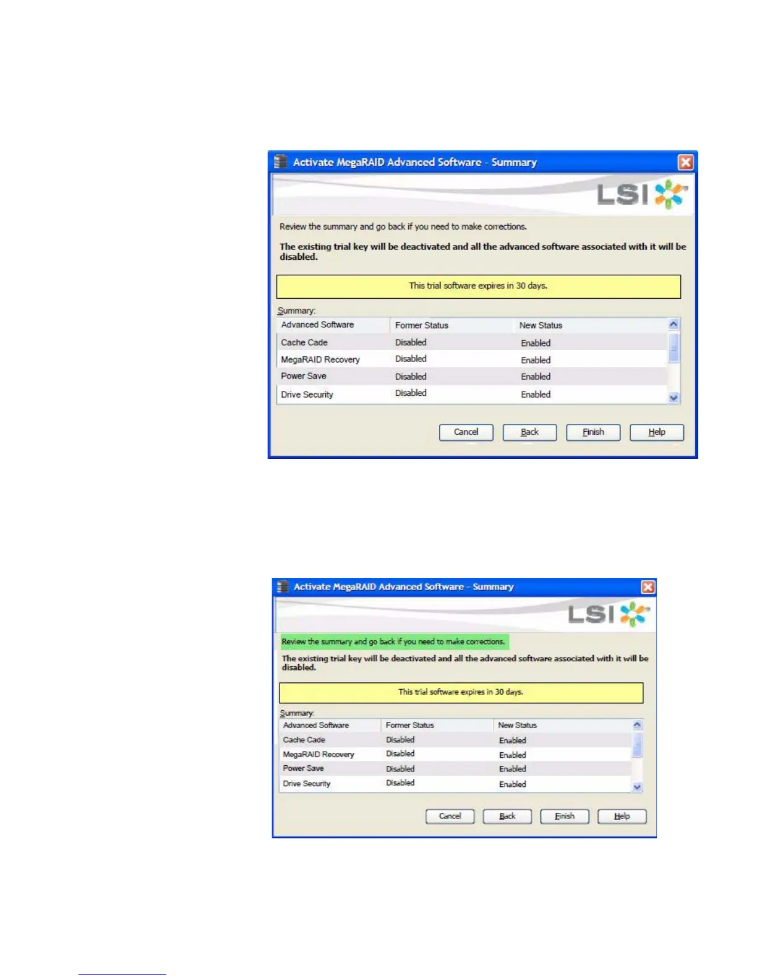Viewport: 757px width, 980px height.
Task: Click Cancel in the upper dialog
Action: (x=466, y=432)
